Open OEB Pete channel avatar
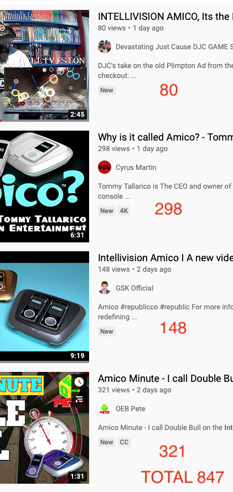The height and width of the screenshot is (492, 233). click(x=105, y=408)
